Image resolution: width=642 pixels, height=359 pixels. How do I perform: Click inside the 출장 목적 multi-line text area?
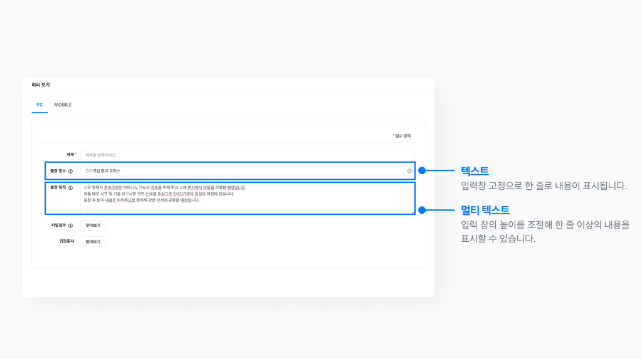[247, 198]
